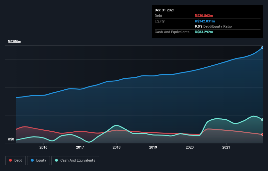
Task: Click the teal Cash endpoint marker
Action: (x=262, y=120)
